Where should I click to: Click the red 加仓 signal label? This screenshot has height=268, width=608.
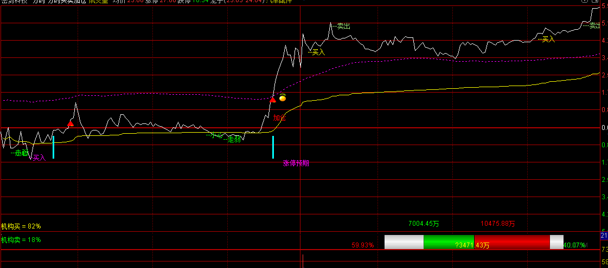pyautogui.click(x=279, y=117)
